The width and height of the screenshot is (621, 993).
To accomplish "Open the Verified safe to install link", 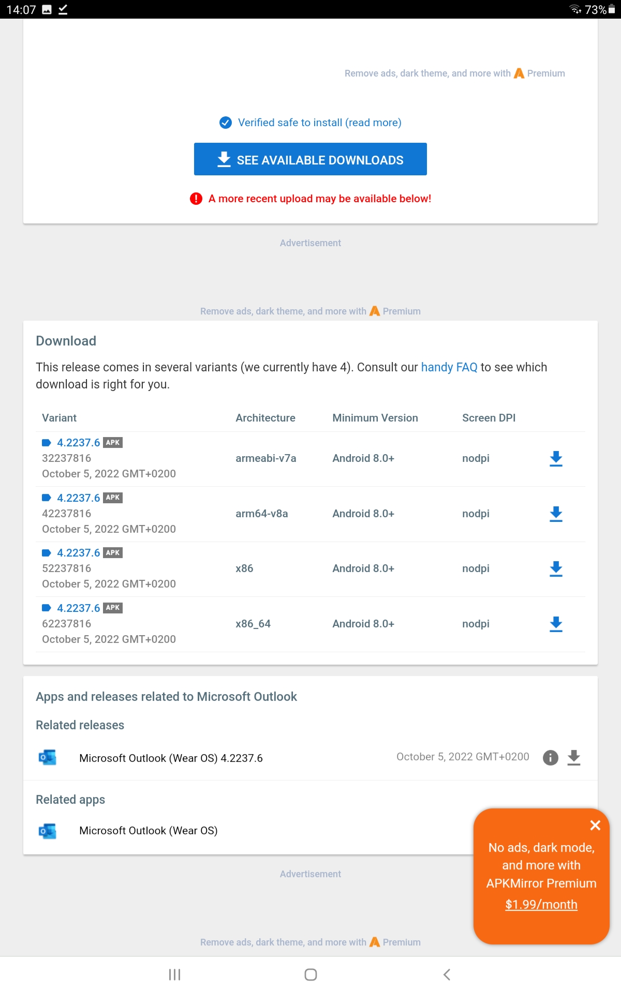I will [319, 123].
